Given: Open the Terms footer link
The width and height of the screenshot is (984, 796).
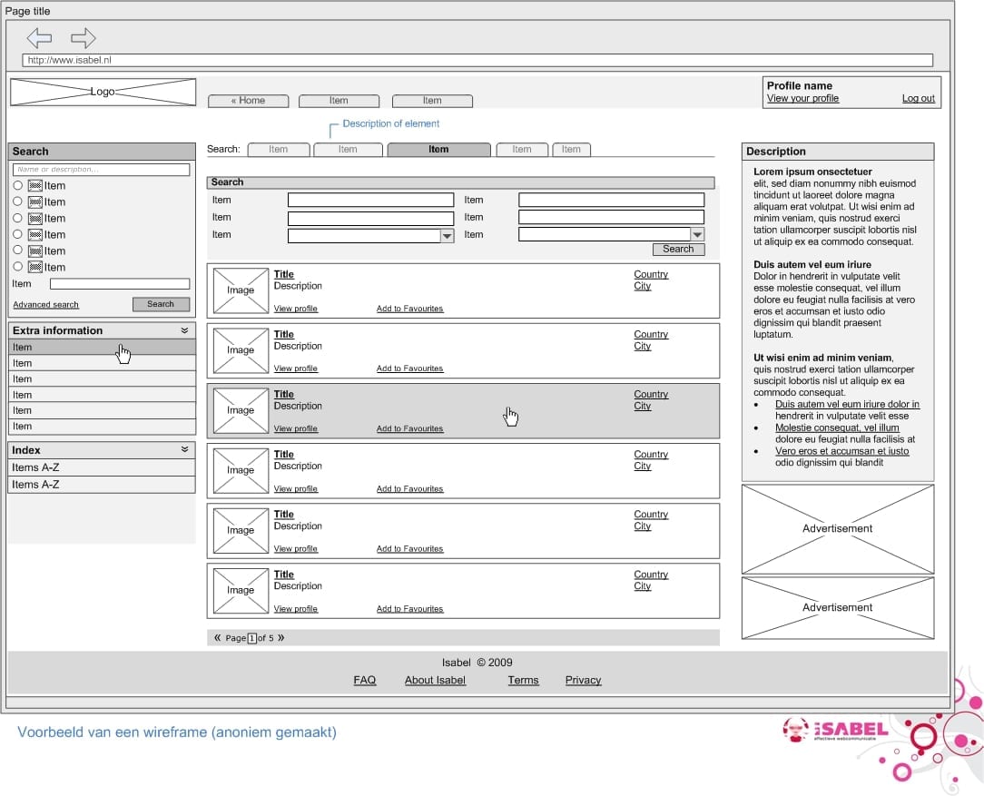Looking at the screenshot, I should click(524, 680).
